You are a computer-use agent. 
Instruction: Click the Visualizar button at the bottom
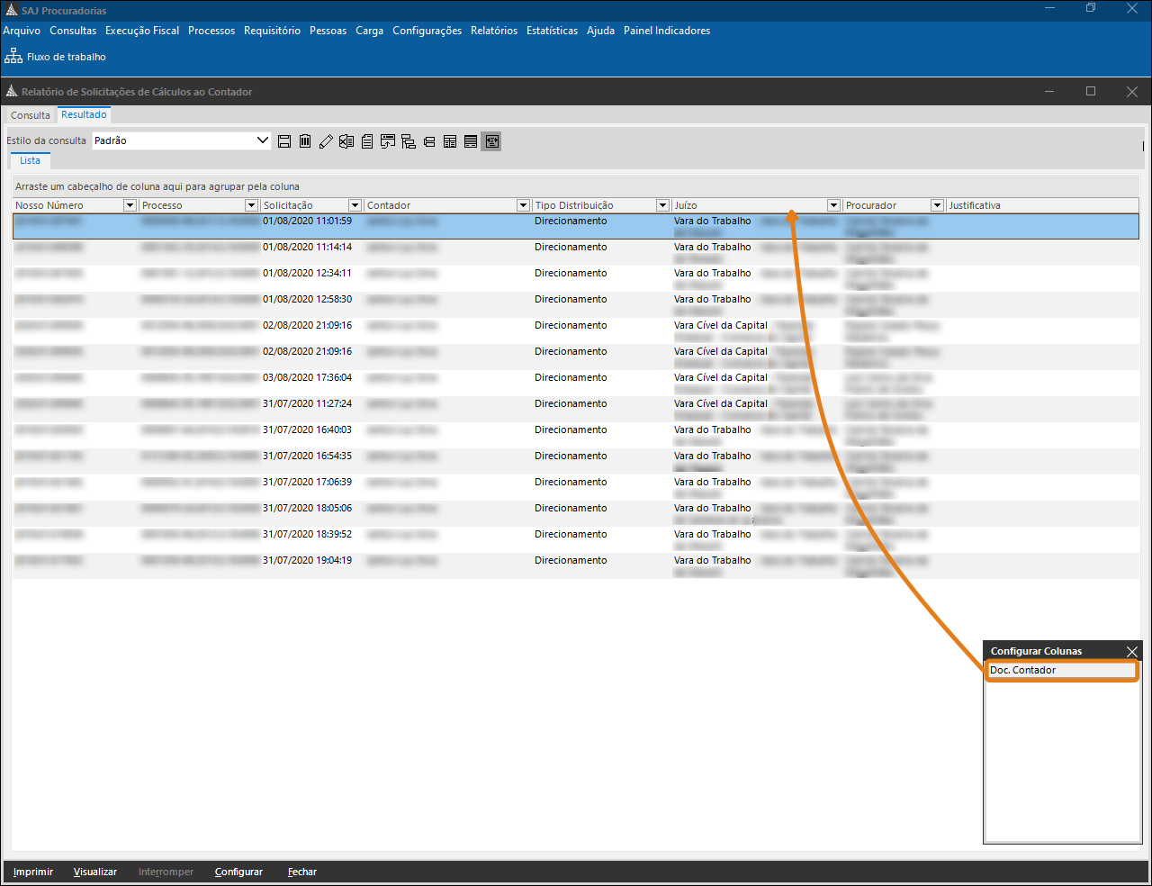coord(95,872)
